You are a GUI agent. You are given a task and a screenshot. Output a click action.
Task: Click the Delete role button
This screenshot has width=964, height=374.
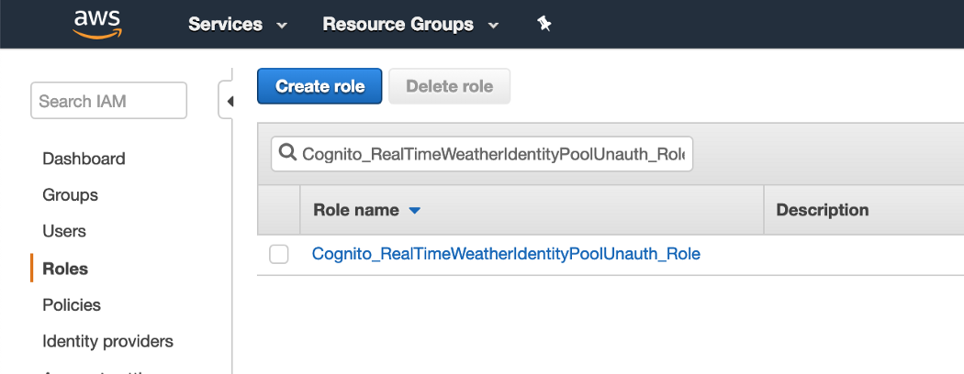pos(450,86)
